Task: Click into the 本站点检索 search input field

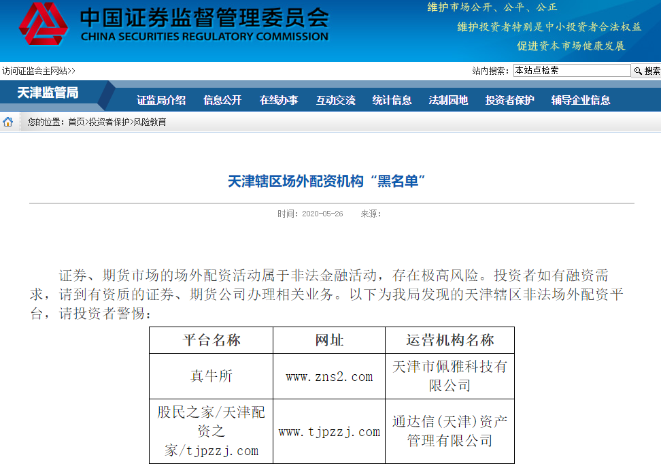Action: tap(571, 70)
